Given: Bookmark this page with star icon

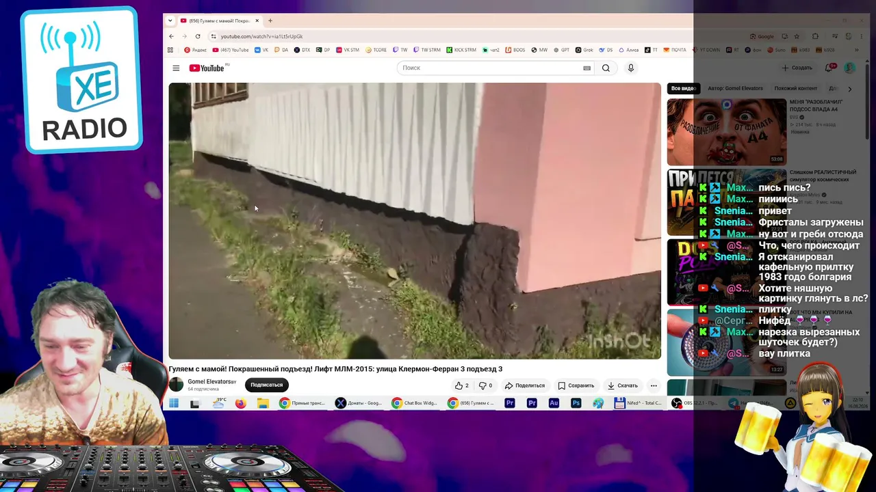Looking at the screenshot, I should tap(796, 36).
